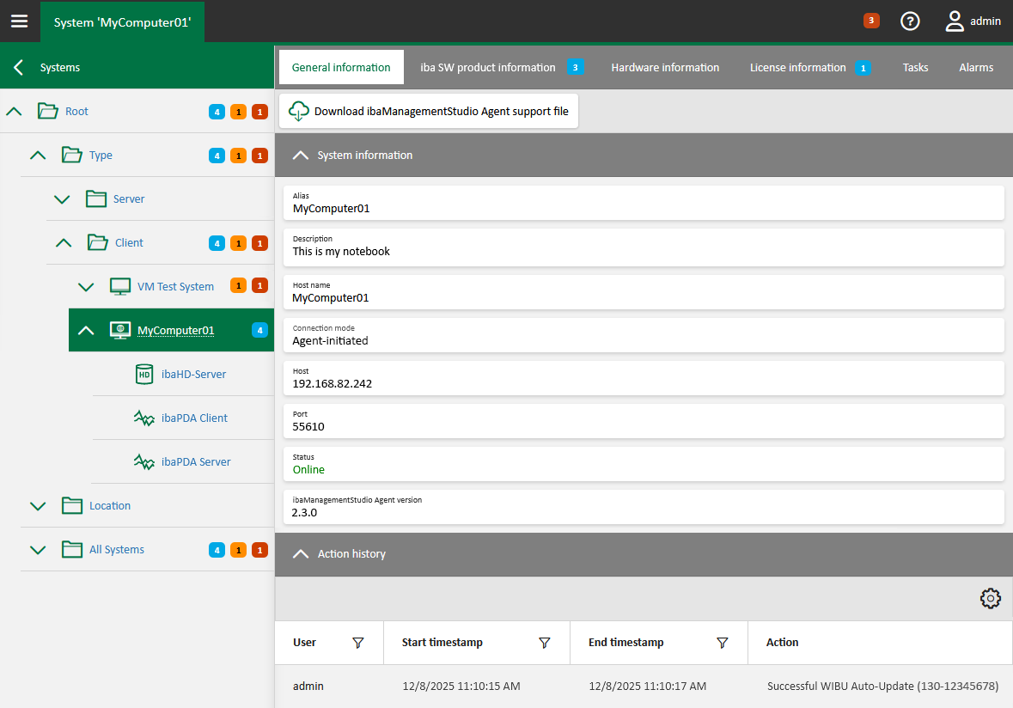Click the Description field

pos(643,247)
